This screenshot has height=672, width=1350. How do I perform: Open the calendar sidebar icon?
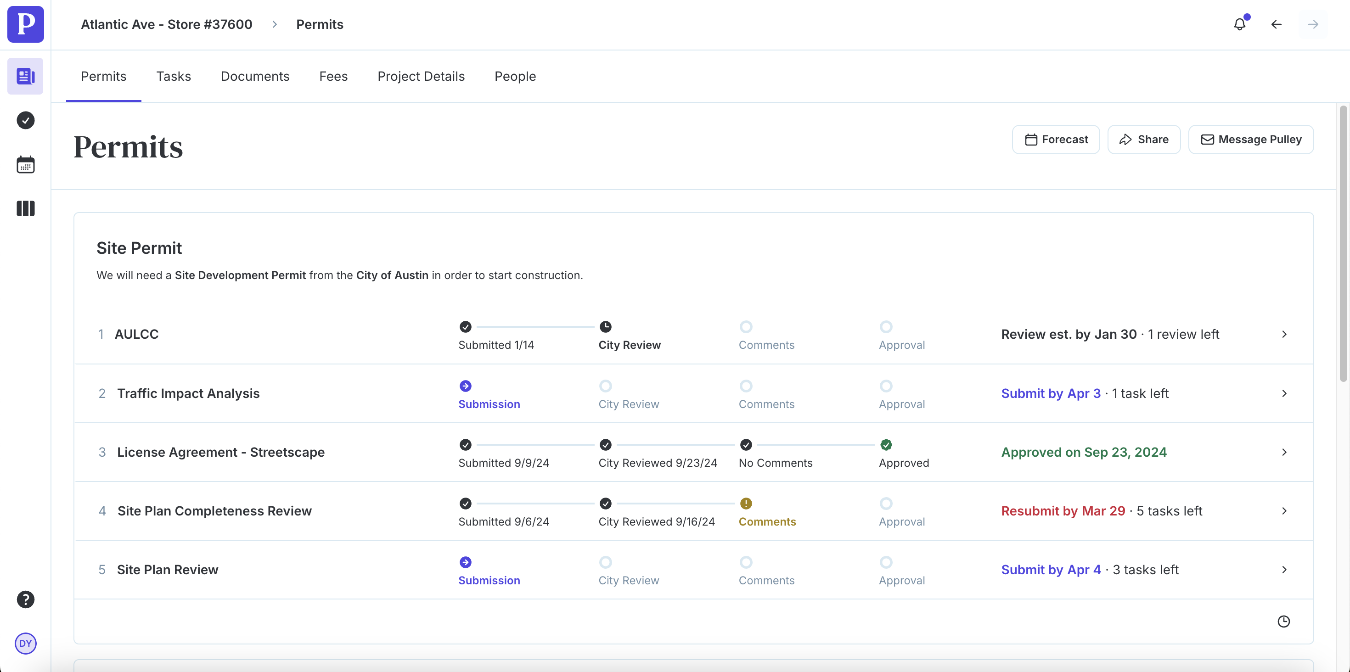click(x=25, y=165)
